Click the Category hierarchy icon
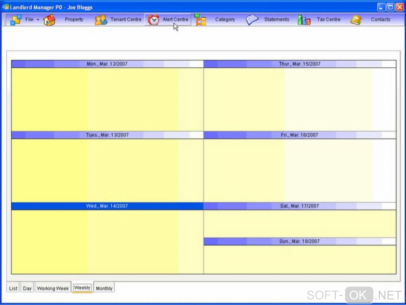Viewport: 406px width, 305px height. (x=200, y=20)
